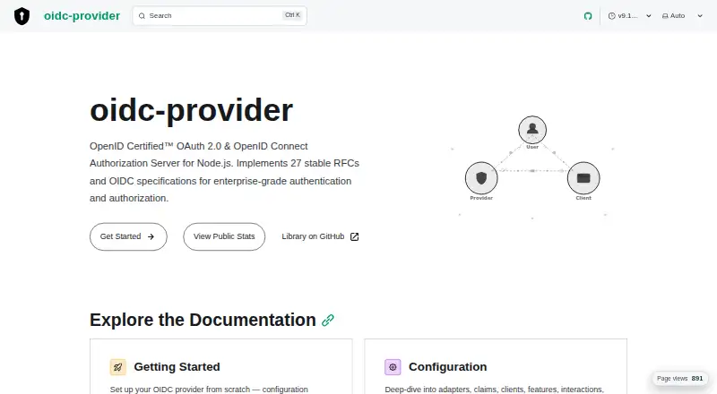The width and height of the screenshot is (717, 394).
Task: Focus the Search input field
Action: pyautogui.click(x=220, y=15)
